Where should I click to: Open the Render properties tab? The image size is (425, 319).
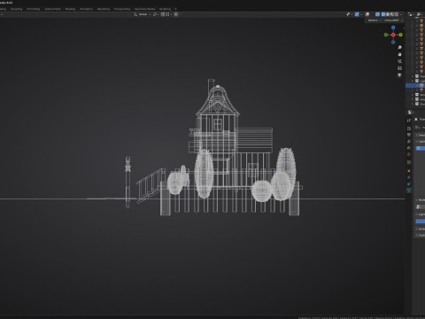click(x=409, y=128)
